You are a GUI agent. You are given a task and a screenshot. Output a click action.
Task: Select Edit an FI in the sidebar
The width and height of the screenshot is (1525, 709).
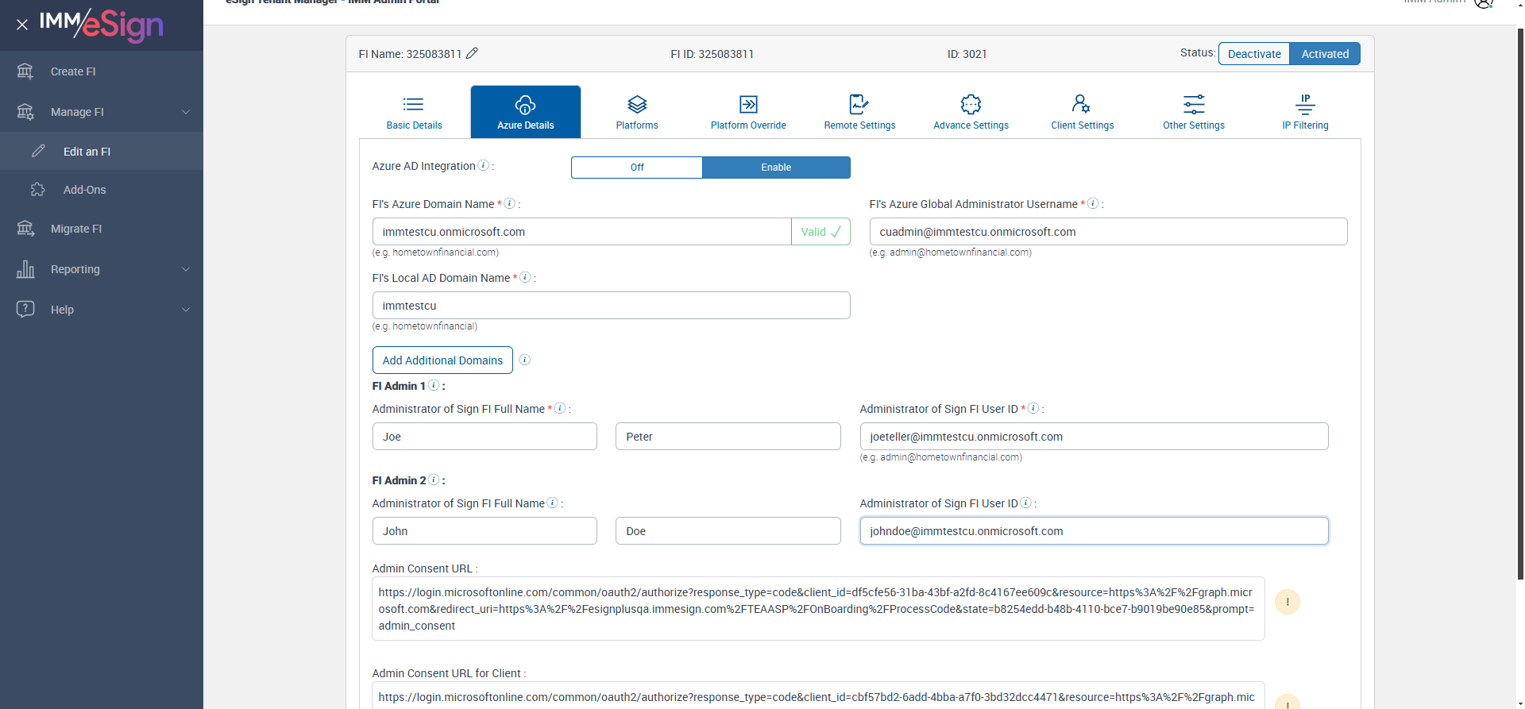(x=102, y=151)
